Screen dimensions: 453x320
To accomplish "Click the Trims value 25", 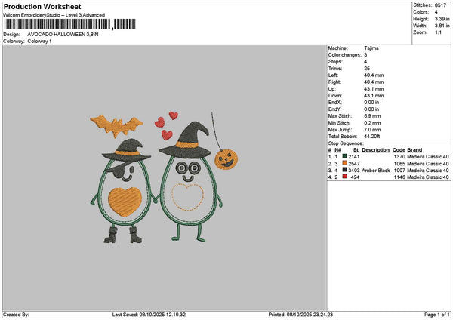I will click(x=367, y=69).
